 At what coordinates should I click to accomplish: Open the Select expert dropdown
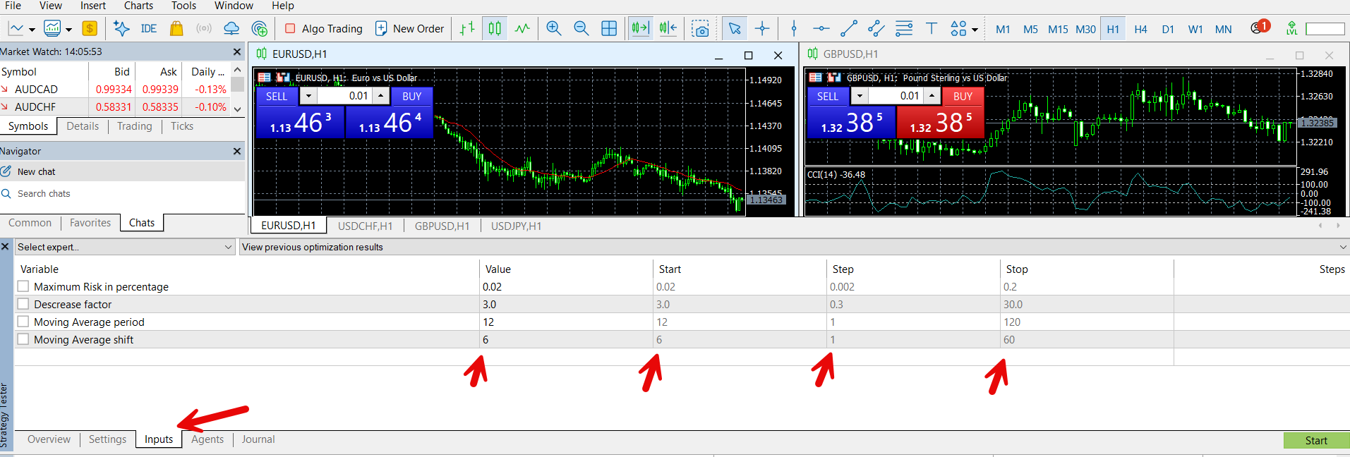[x=124, y=247]
